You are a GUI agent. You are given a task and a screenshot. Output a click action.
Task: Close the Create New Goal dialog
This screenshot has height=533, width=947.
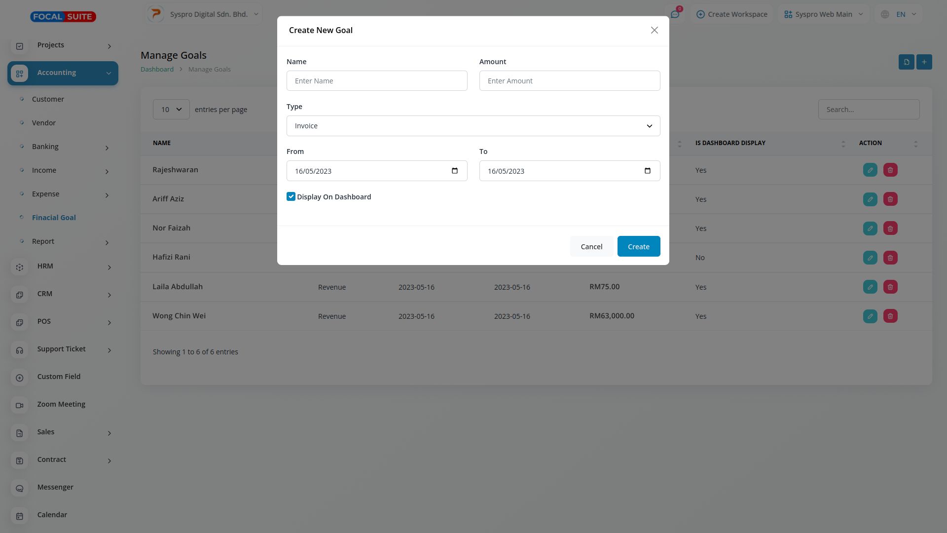(654, 31)
